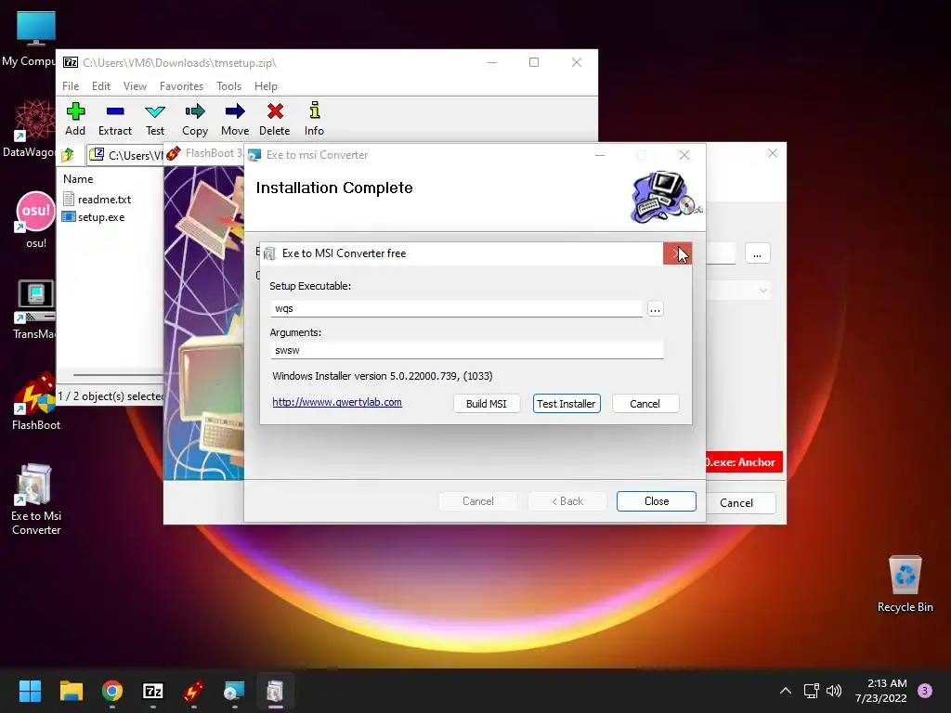951x713 pixels.
Task: Cancel the Exe to MSI Converter free dialog
Action: tap(645, 404)
